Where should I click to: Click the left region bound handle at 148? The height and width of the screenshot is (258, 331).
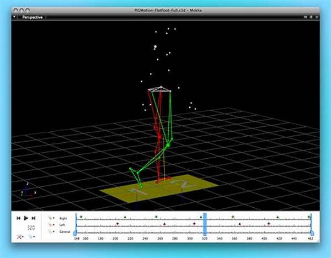(x=76, y=234)
